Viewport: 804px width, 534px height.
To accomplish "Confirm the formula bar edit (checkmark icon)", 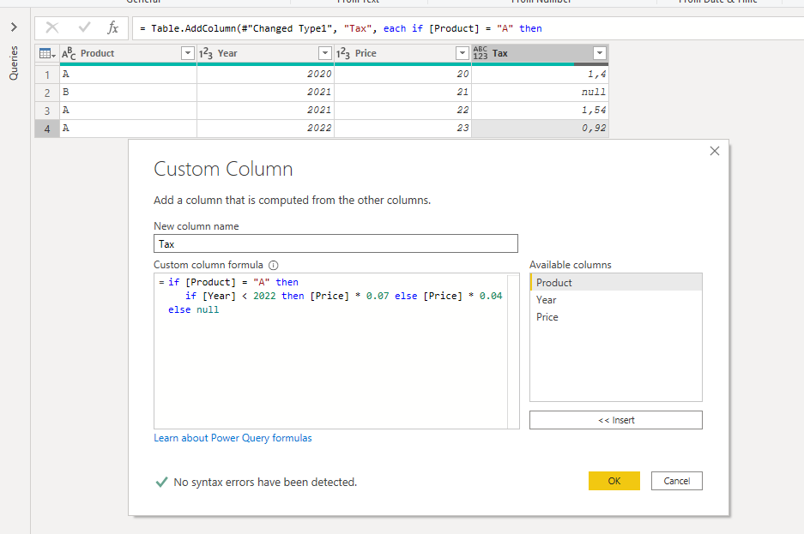I will [x=84, y=27].
